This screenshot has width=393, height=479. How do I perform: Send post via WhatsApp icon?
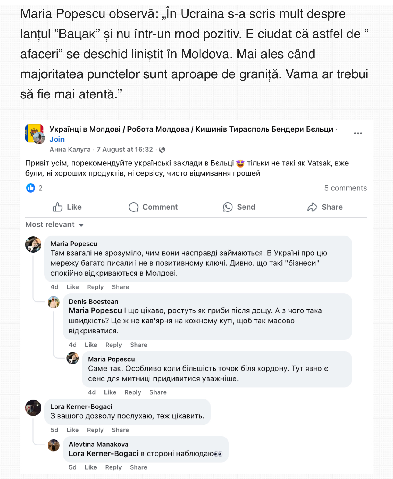239,207
